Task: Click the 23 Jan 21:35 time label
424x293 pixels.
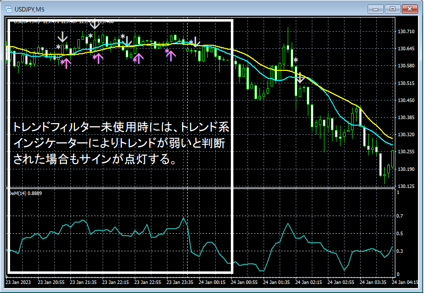Action: click(83, 282)
